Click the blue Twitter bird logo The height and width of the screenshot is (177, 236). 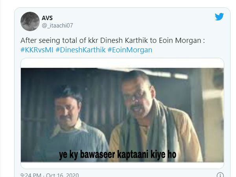[219, 17]
